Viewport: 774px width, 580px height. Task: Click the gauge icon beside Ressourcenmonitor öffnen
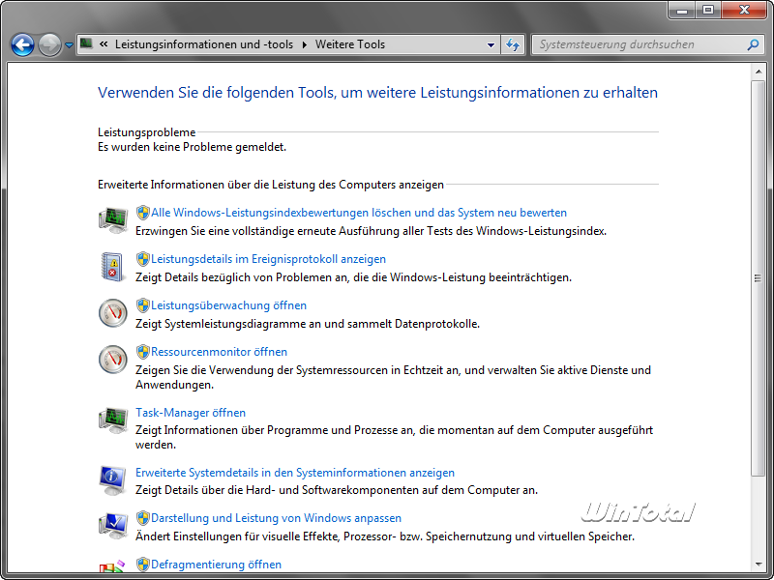coord(113,360)
